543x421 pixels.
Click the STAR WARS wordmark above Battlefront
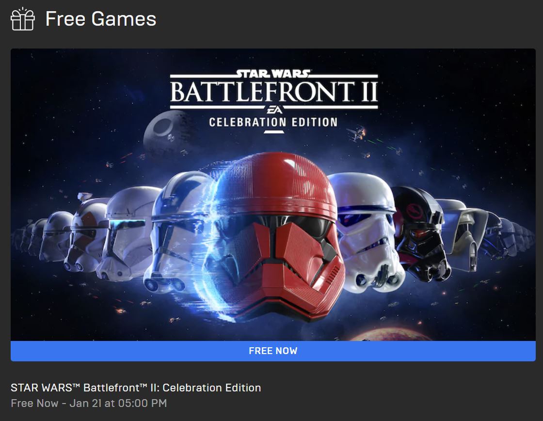click(273, 73)
